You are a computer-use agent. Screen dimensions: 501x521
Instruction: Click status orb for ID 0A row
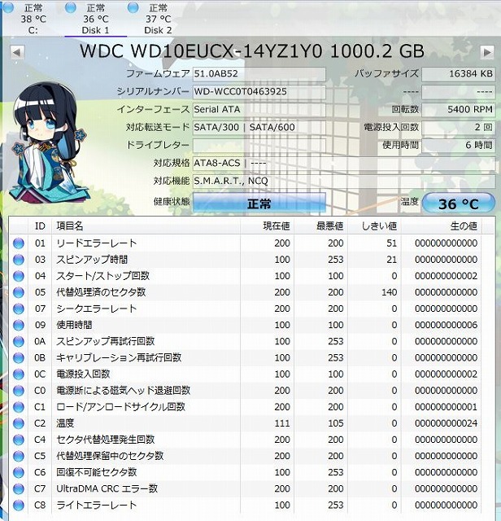click(x=19, y=341)
